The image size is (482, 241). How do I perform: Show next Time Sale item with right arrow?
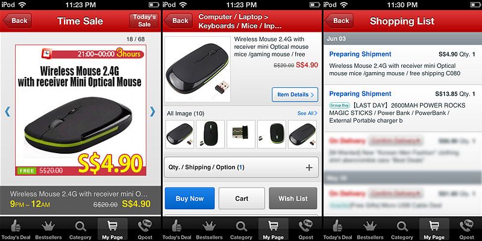(x=152, y=112)
